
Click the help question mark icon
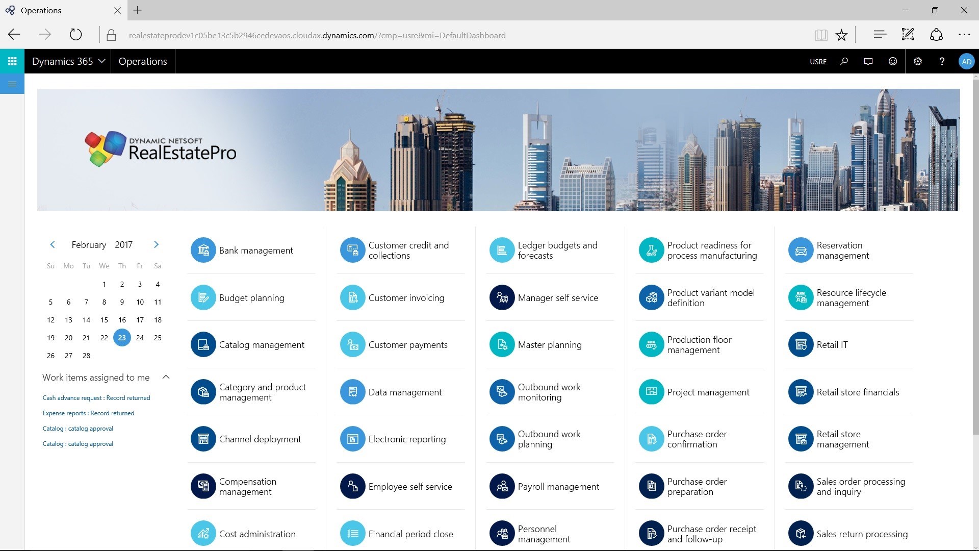click(x=942, y=61)
